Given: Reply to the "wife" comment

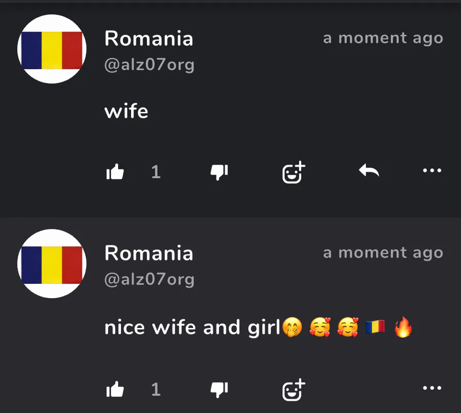Looking at the screenshot, I should click(x=369, y=171).
